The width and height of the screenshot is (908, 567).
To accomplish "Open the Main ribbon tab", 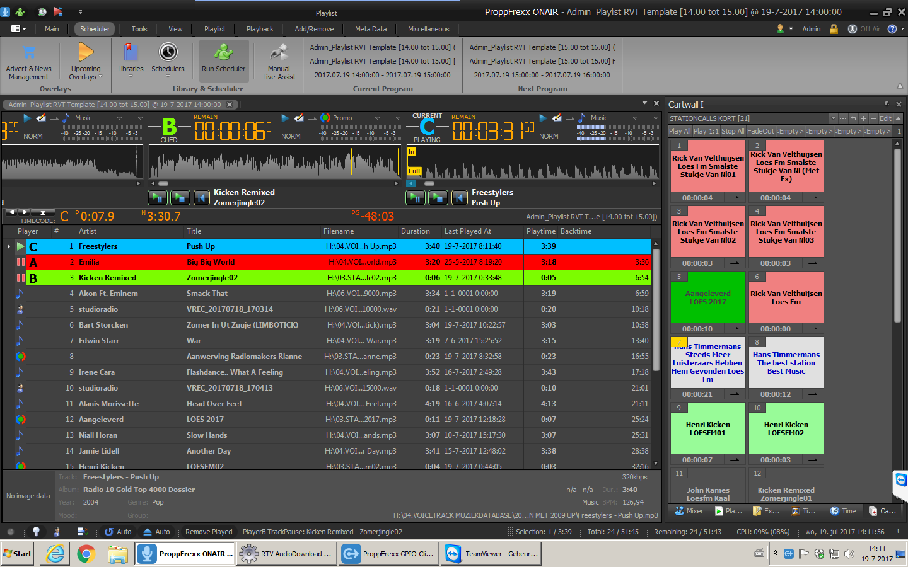I will coord(52,29).
